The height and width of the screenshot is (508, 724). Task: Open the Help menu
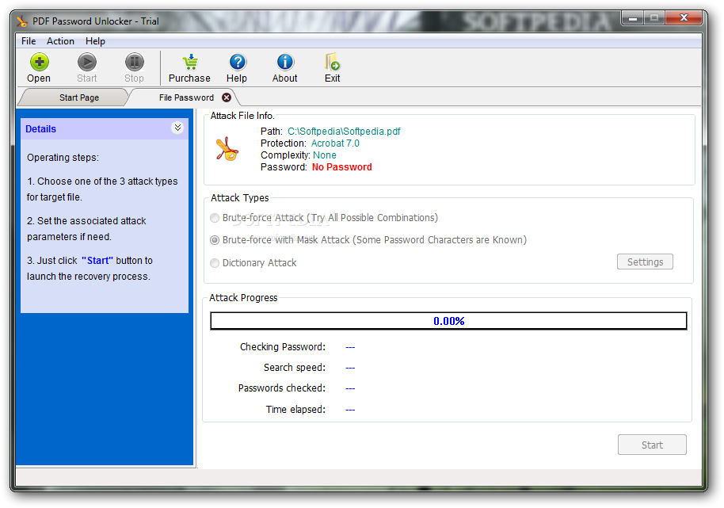pos(95,41)
